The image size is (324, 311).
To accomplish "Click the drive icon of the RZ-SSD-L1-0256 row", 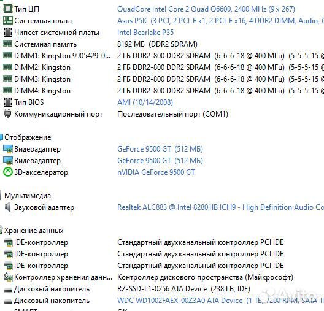I will [x=8, y=290].
